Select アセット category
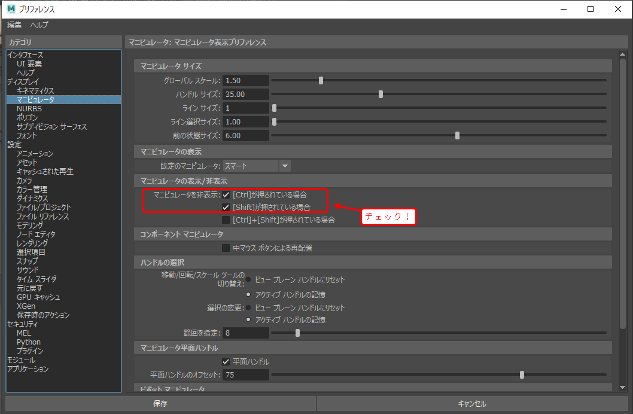The image size is (633, 414). (x=27, y=162)
